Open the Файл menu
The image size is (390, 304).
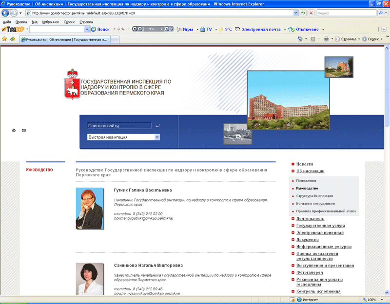[7, 22]
